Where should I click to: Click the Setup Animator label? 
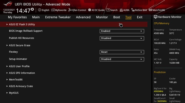(x=18, y=59)
